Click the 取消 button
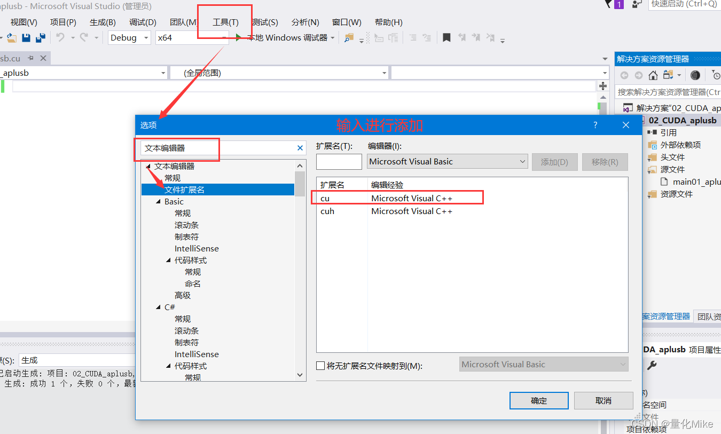Viewport: 721px width, 434px height. click(x=603, y=400)
